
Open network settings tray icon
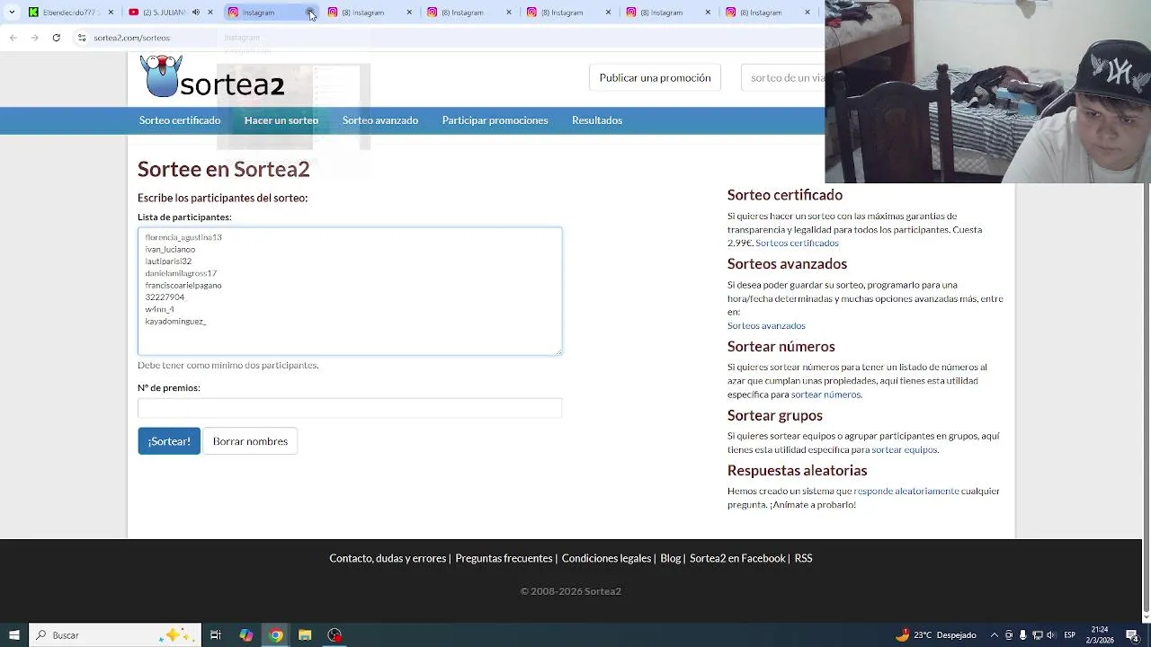(x=1038, y=635)
